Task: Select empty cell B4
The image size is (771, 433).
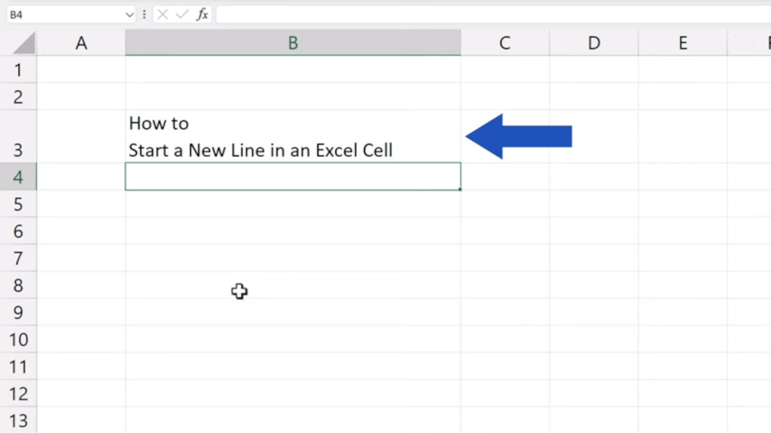Action: (x=293, y=176)
